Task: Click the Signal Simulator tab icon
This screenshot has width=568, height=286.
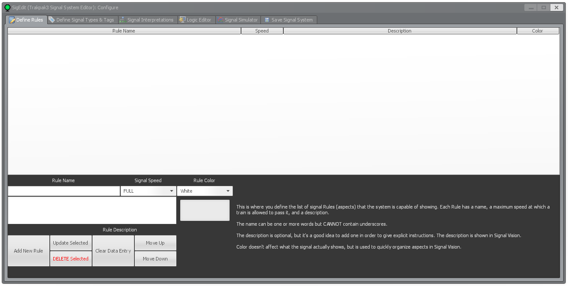Action: pos(221,20)
